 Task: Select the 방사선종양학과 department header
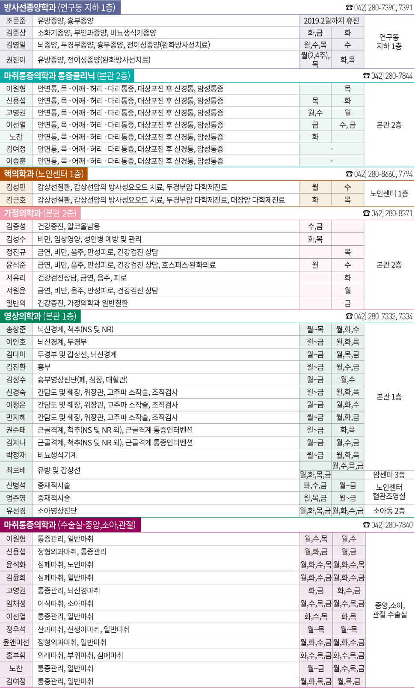[60, 7]
